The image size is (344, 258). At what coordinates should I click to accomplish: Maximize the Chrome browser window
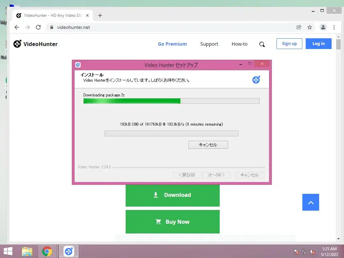pos(322,10)
